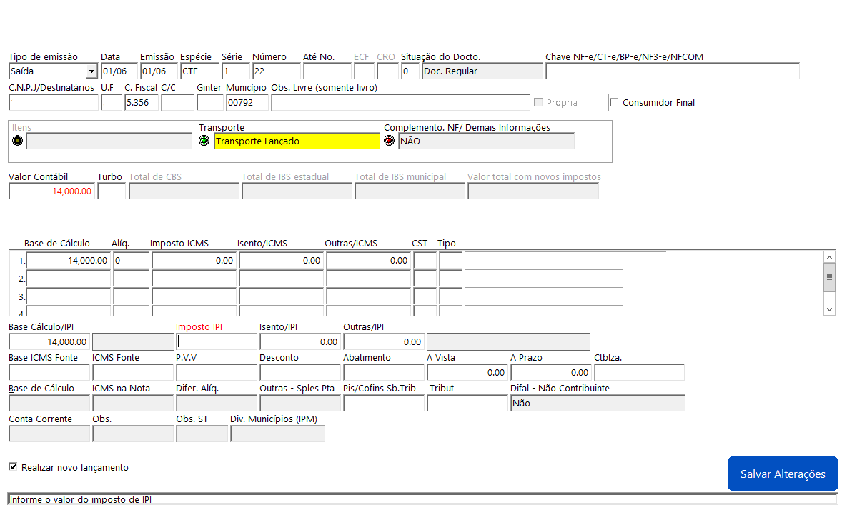This screenshot has height=505, width=847.
Task: Click the Espécie field containing CTE
Action: (x=200, y=71)
